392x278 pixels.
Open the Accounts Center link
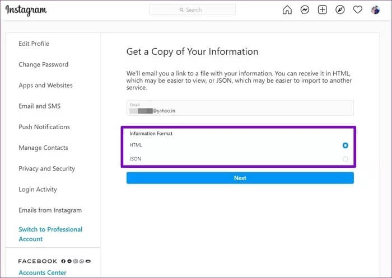pos(43,272)
